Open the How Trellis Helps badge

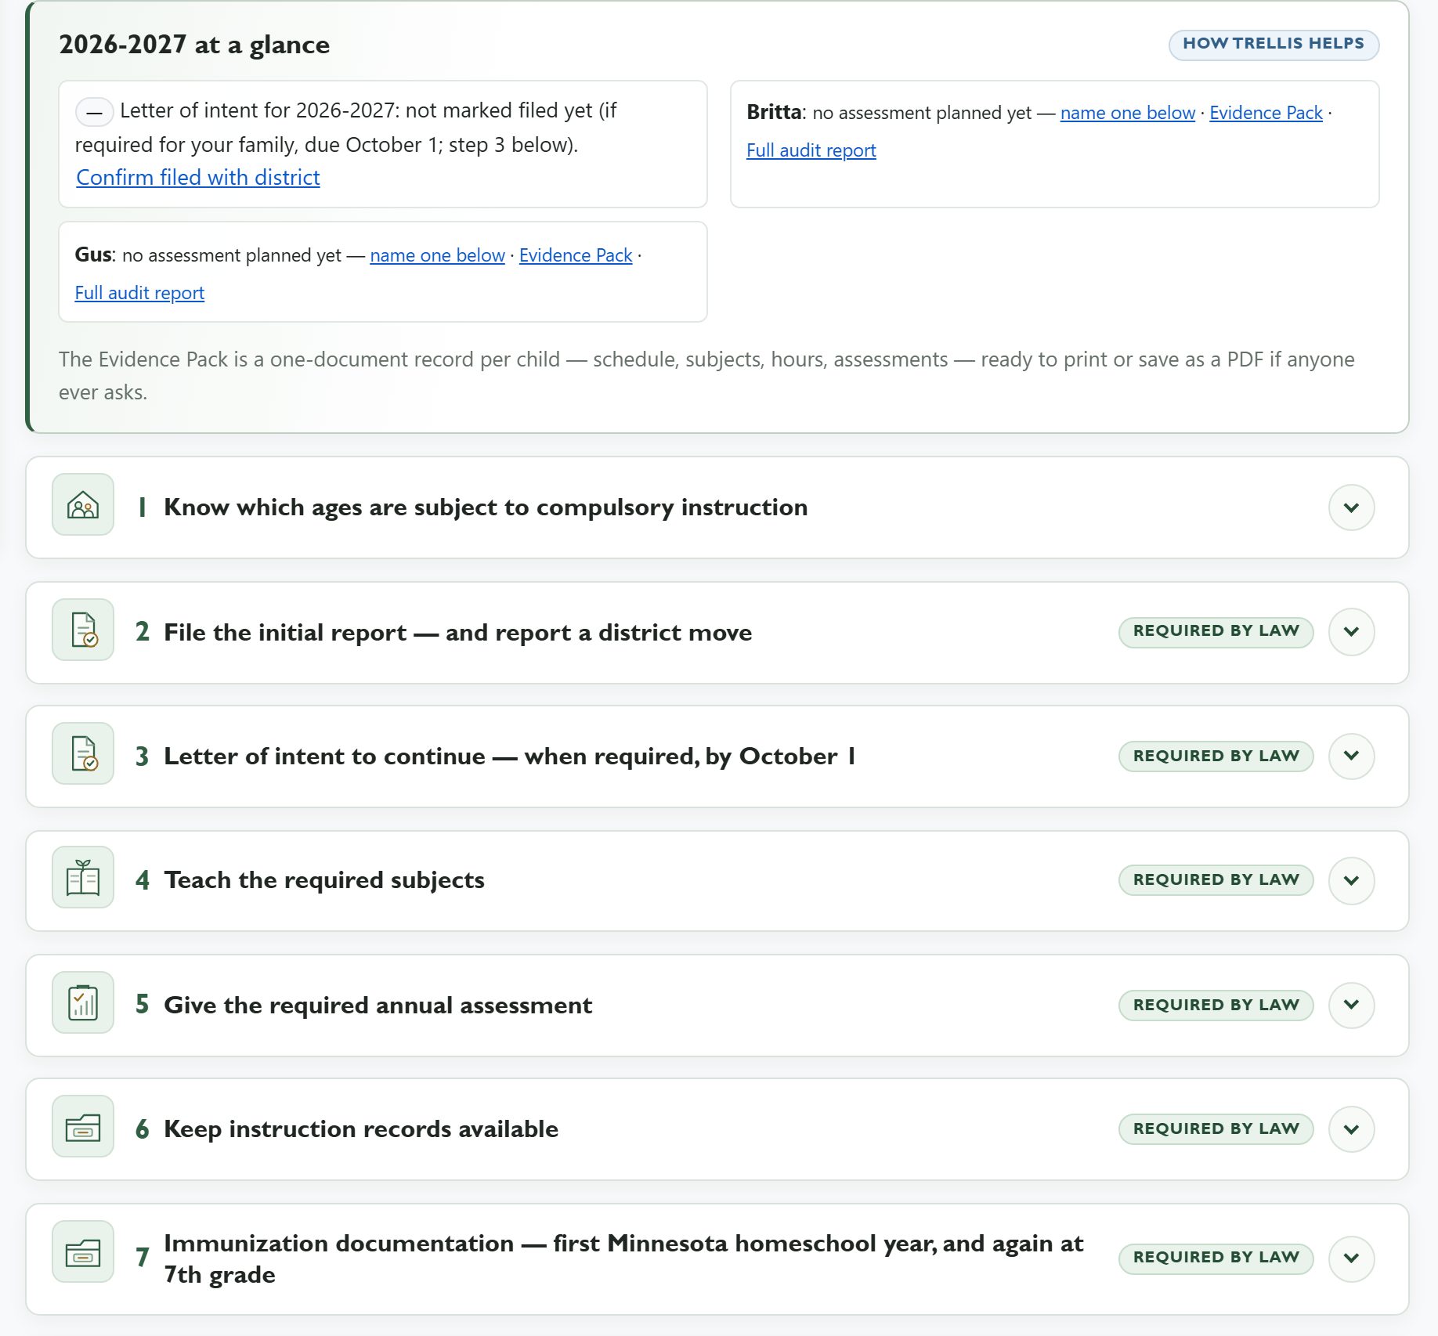[x=1274, y=44]
